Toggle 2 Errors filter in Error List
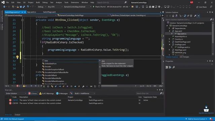This screenshot has height=121, width=215. [x=33, y=93]
